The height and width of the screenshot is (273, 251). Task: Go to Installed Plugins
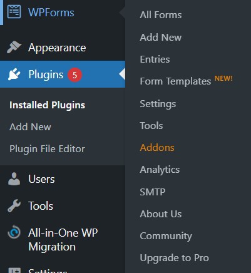(x=47, y=105)
